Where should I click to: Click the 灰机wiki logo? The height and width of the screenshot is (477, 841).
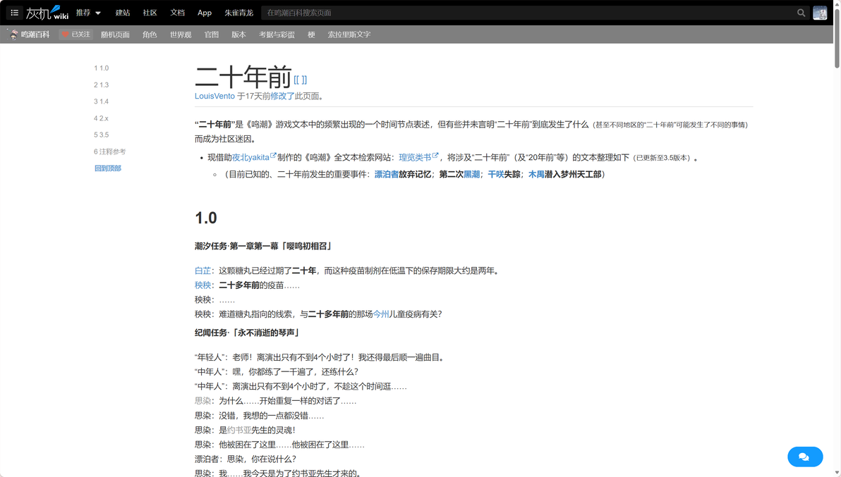47,12
